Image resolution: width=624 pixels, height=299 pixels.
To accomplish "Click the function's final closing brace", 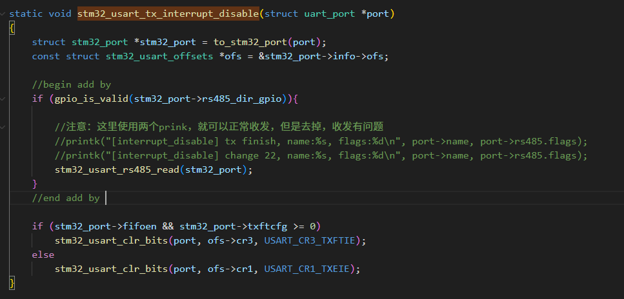I will (x=12, y=284).
